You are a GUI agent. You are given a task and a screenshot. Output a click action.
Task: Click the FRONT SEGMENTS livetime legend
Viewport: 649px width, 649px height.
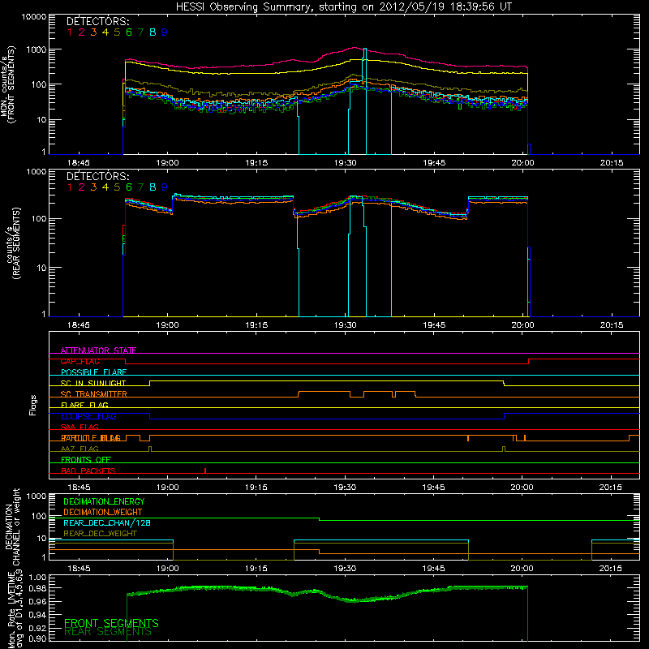coord(111,623)
